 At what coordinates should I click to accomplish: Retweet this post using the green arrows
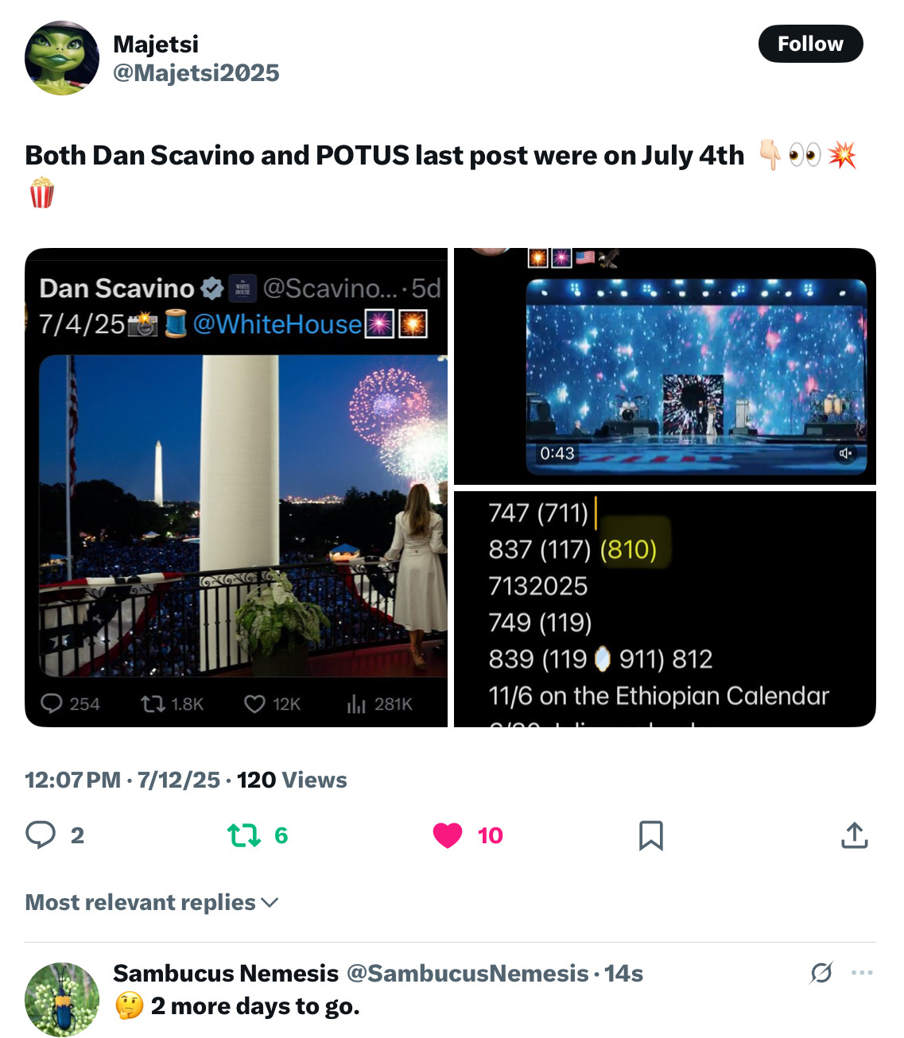243,835
